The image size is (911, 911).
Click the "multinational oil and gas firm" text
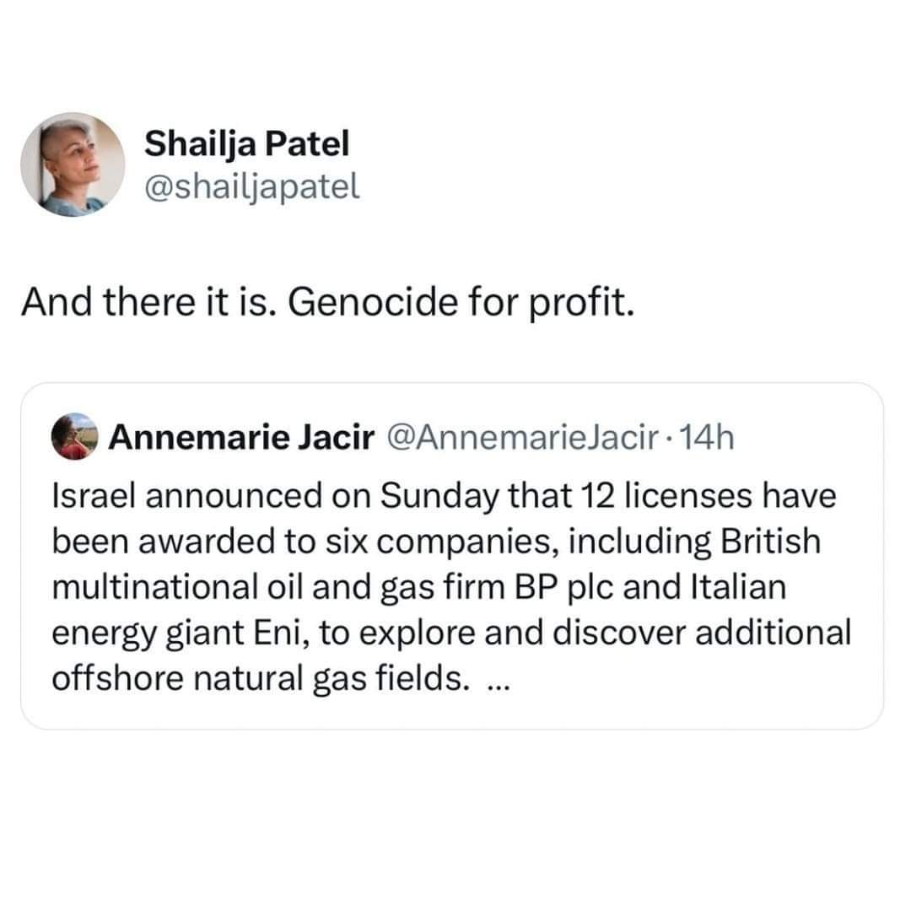click(266, 588)
